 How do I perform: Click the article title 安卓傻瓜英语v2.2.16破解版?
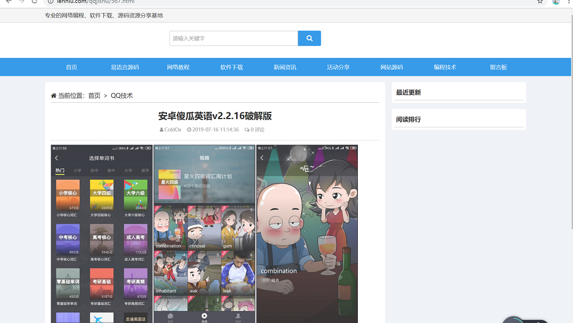click(x=215, y=116)
